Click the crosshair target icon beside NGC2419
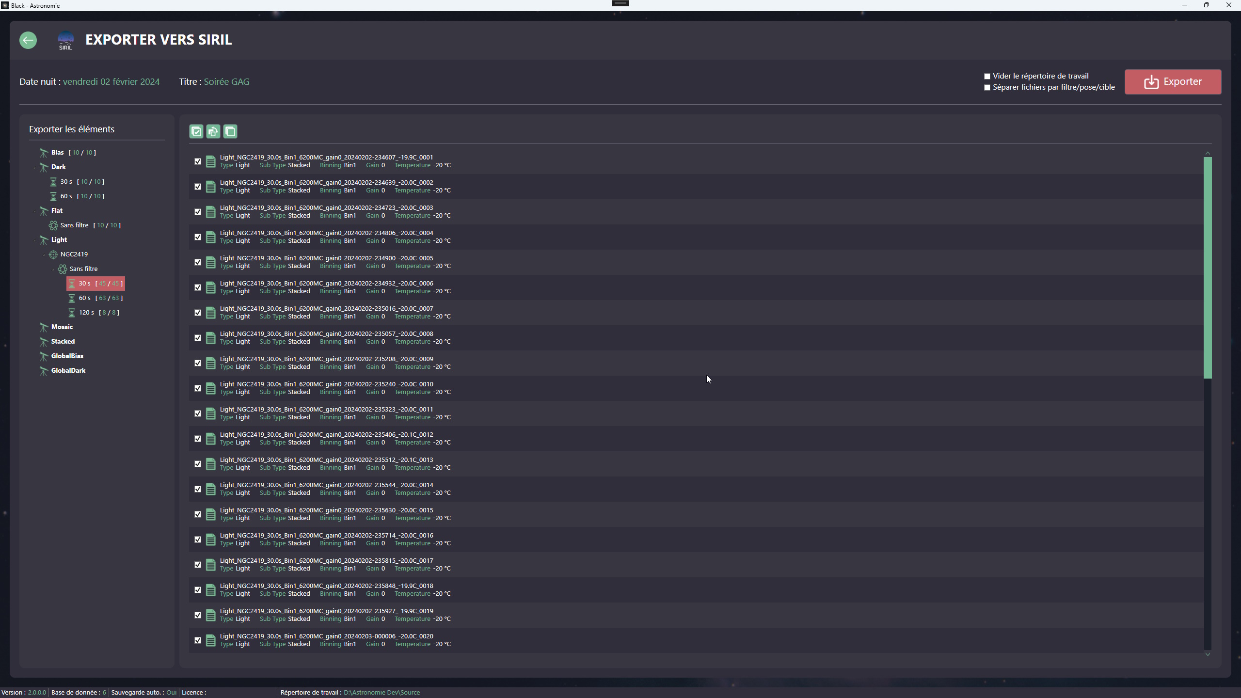1241x698 pixels. 53,254
